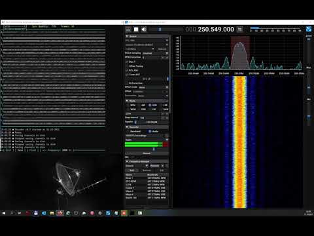
Task: Open the device selection dropdown in Source
Action: pyautogui.click(x=147, y=45)
